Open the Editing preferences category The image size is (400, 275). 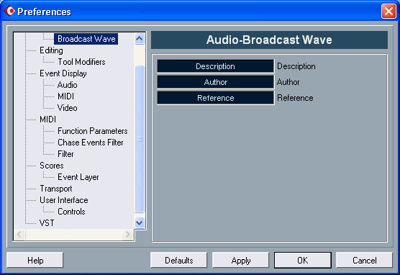click(51, 50)
